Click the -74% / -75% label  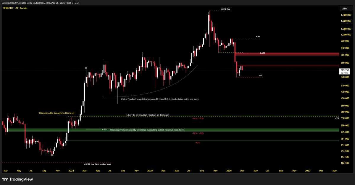(198, 118)
